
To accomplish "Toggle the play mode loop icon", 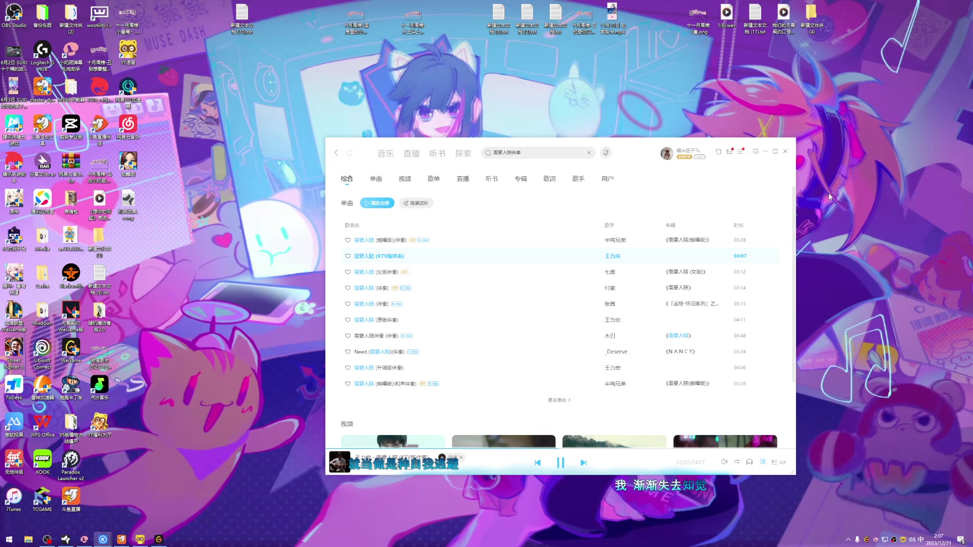I will tap(737, 462).
